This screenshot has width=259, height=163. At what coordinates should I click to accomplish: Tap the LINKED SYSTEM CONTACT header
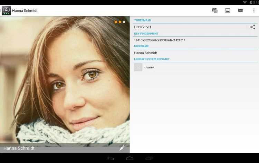point(152,59)
